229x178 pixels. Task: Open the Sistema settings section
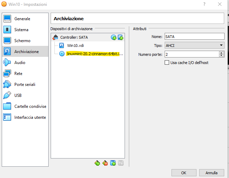tap(25, 30)
